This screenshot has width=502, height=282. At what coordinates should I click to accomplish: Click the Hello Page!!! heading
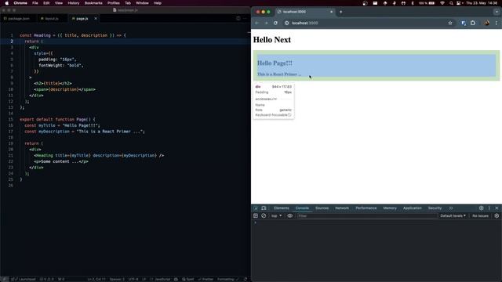click(x=275, y=63)
